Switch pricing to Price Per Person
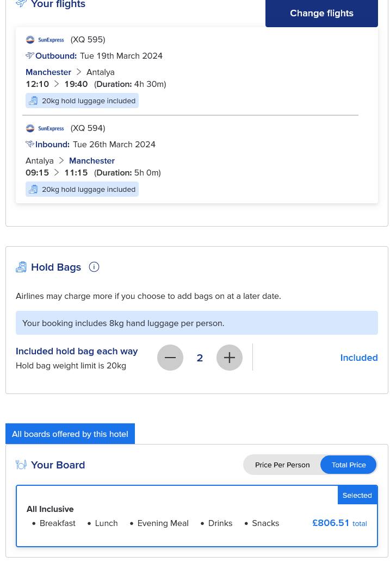Screen dimensions: 390x563 point(282,465)
